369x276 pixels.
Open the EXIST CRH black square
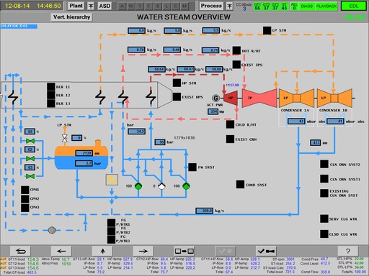(230, 139)
